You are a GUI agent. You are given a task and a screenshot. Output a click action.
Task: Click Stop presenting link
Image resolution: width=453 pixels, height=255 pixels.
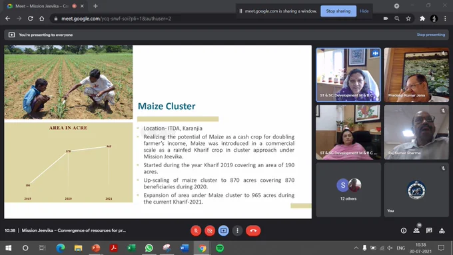tap(431, 35)
